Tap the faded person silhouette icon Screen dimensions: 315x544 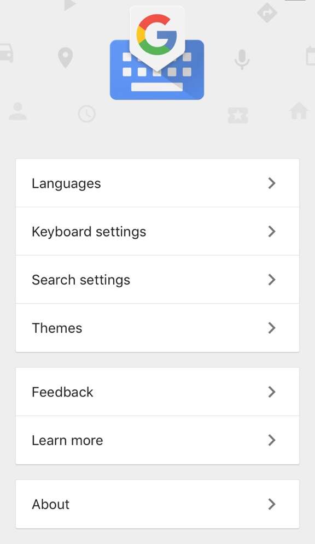click(x=17, y=111)
